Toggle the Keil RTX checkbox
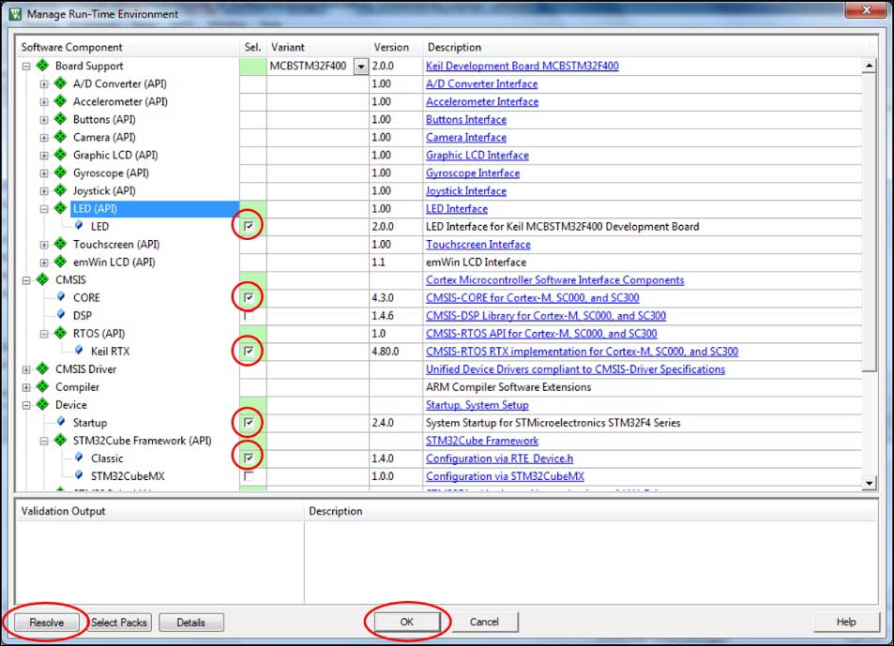The height and width of the screenshot is (646, 894). point(249,351)
